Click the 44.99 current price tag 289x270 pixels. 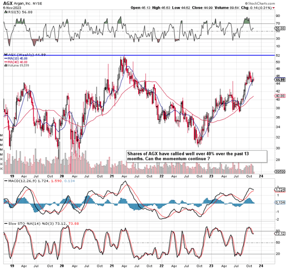tap(280, 79)
